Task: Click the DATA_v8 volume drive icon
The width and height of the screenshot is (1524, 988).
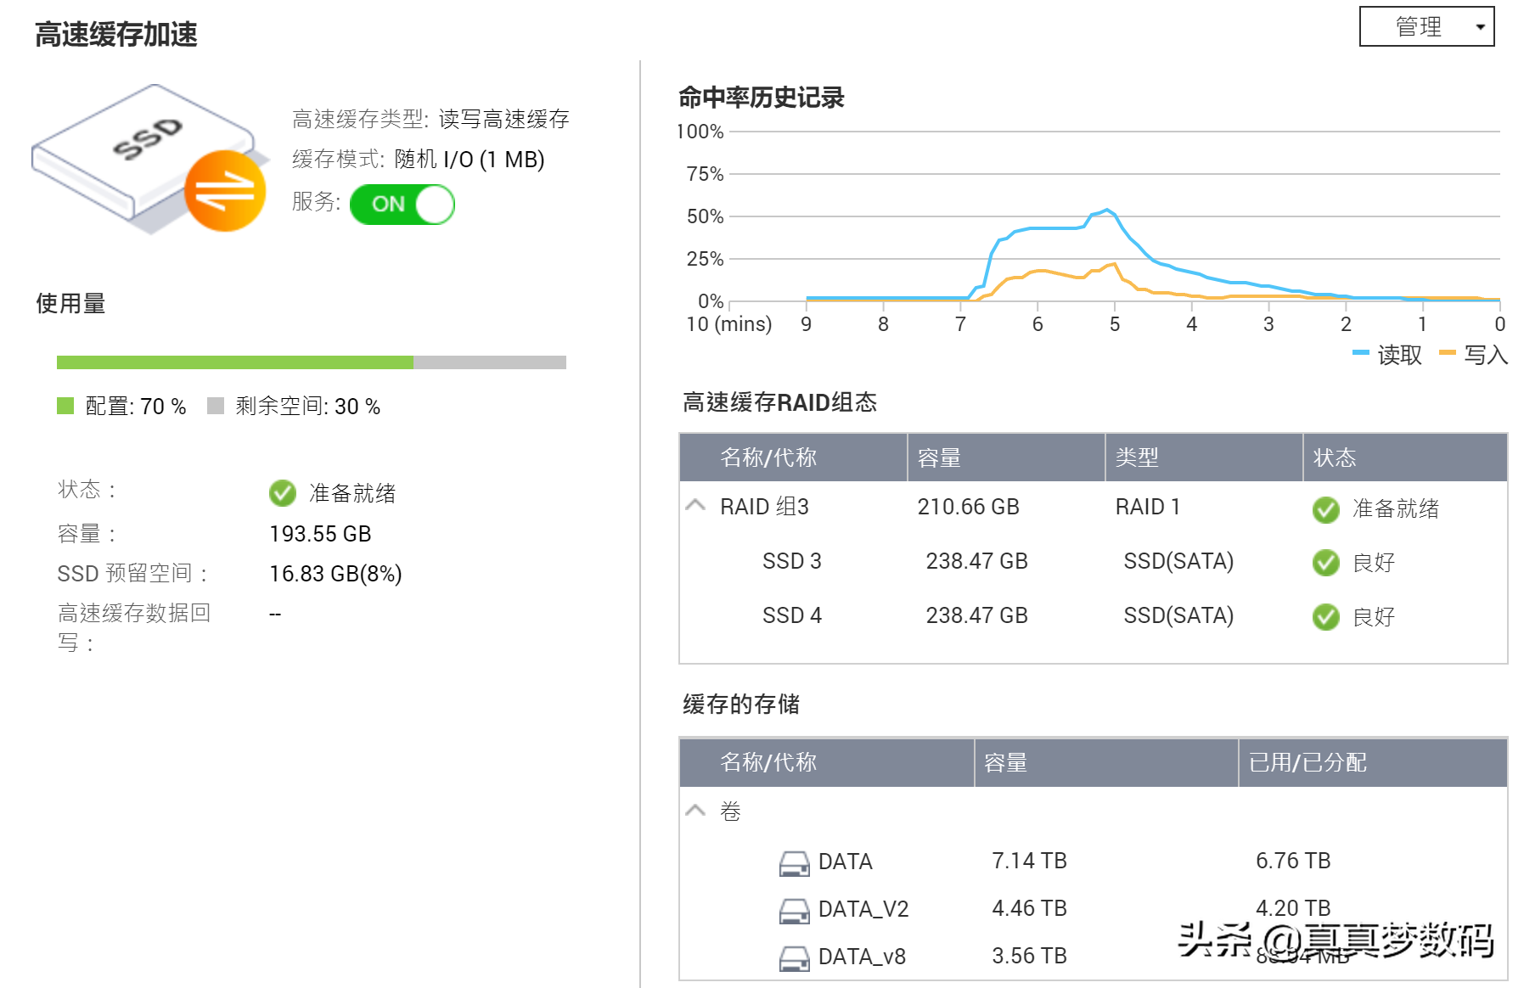Action: pyautogui.click(x=794, y=958)
